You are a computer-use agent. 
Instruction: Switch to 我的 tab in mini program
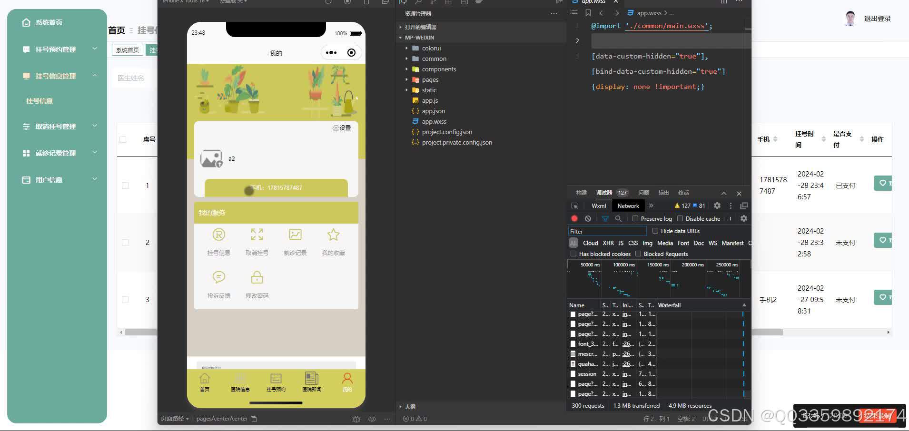pyautogui.click(x=347, y=382)
